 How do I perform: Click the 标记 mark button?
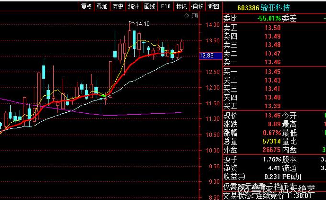(181, 6)
